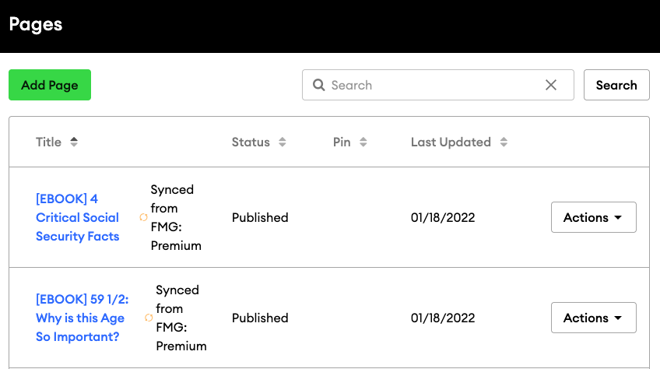Viewport: 660px width, 369px height.
Task: Click the Search button
Action: coord(616,85)
